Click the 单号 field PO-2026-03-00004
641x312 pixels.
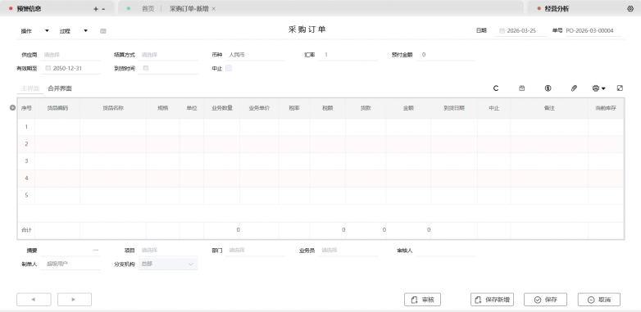coord(594,30)
